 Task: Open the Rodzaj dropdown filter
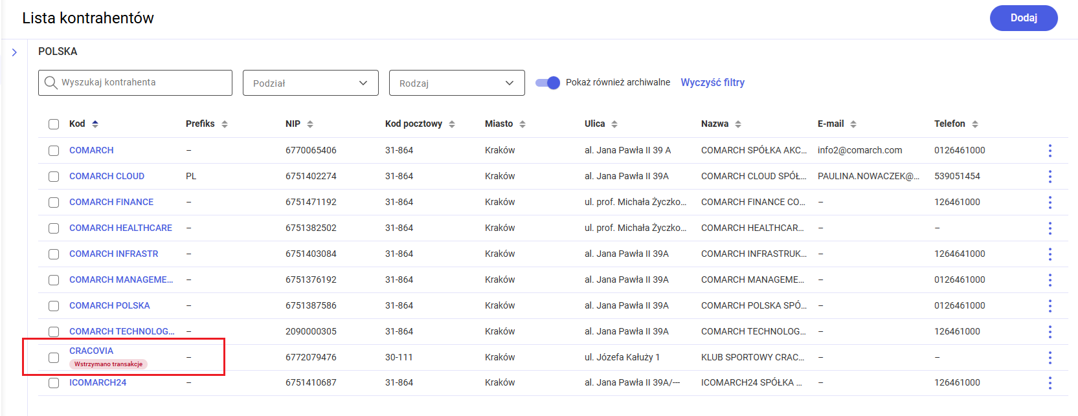(x=456, y=83)
